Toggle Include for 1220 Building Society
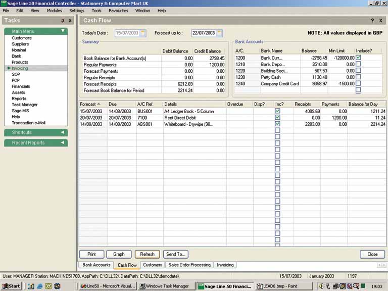Image resolution: width=388 pixels, height=291 pixels. click(x=358, y=70)
